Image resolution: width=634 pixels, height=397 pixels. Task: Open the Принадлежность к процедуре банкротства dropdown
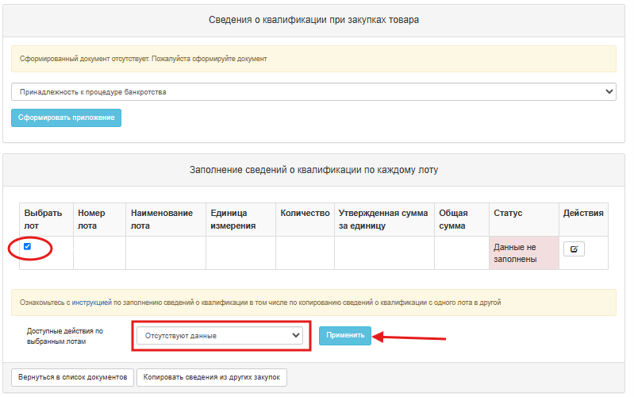click(313, 92)
